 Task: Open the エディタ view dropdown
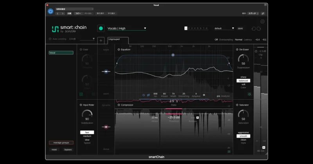coord(253,13)
